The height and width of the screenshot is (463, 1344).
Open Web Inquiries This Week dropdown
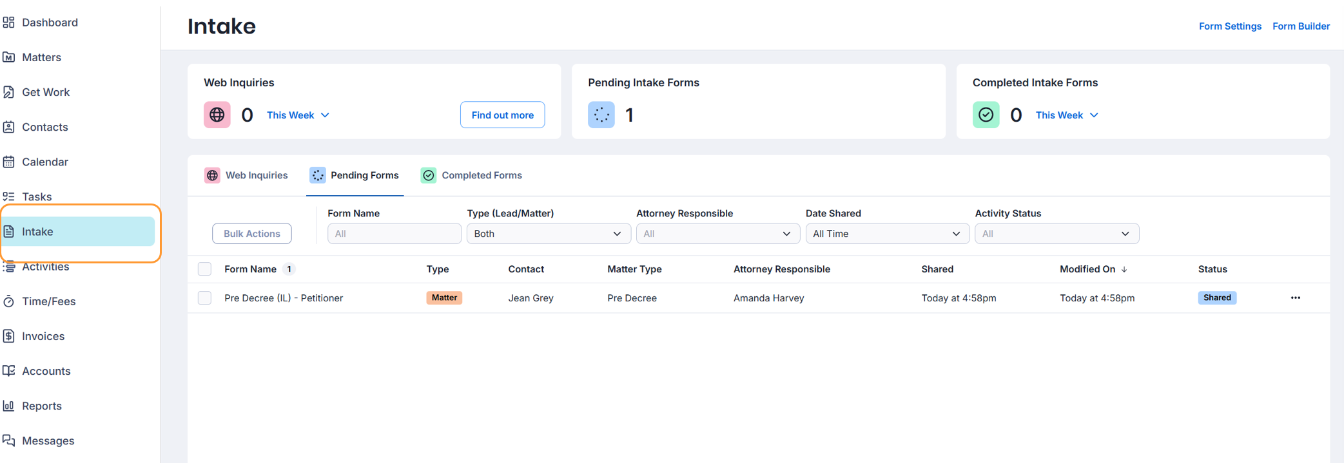point(298,115)
